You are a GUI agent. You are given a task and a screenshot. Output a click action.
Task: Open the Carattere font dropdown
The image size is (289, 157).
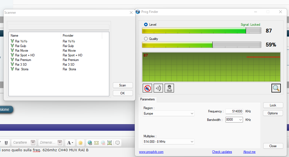pos(24,143)
